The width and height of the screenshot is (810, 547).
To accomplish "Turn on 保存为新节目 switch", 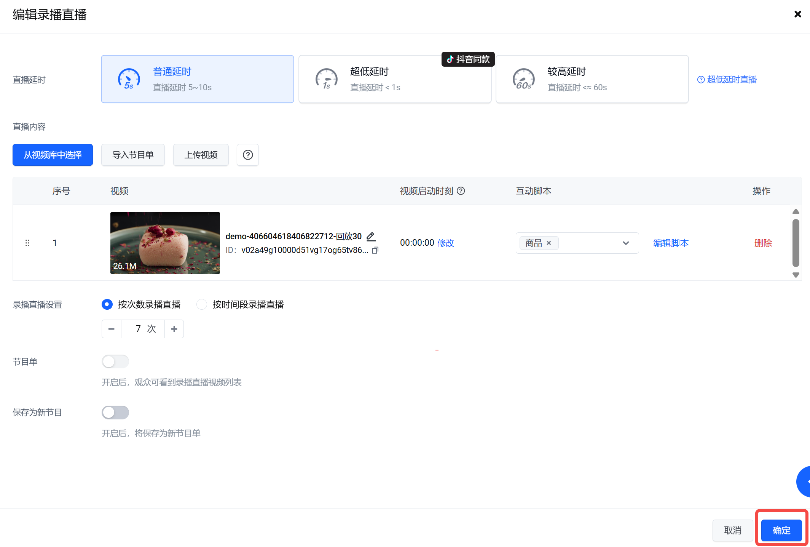I will click(115, 412).
